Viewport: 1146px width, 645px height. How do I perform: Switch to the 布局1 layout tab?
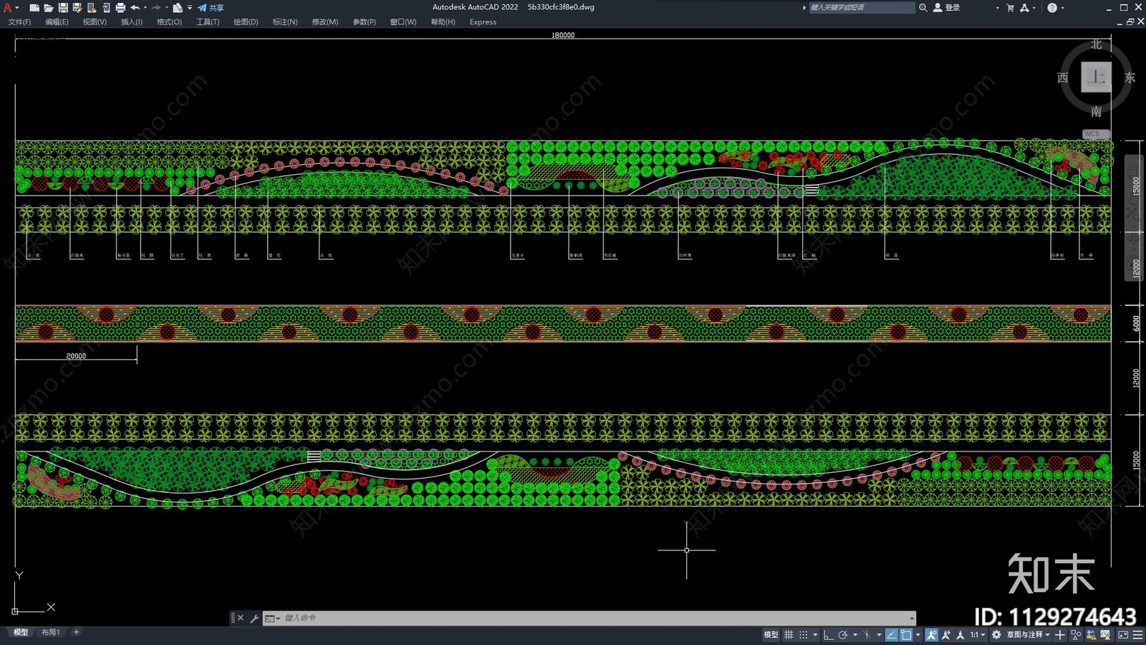coord(50,632)
